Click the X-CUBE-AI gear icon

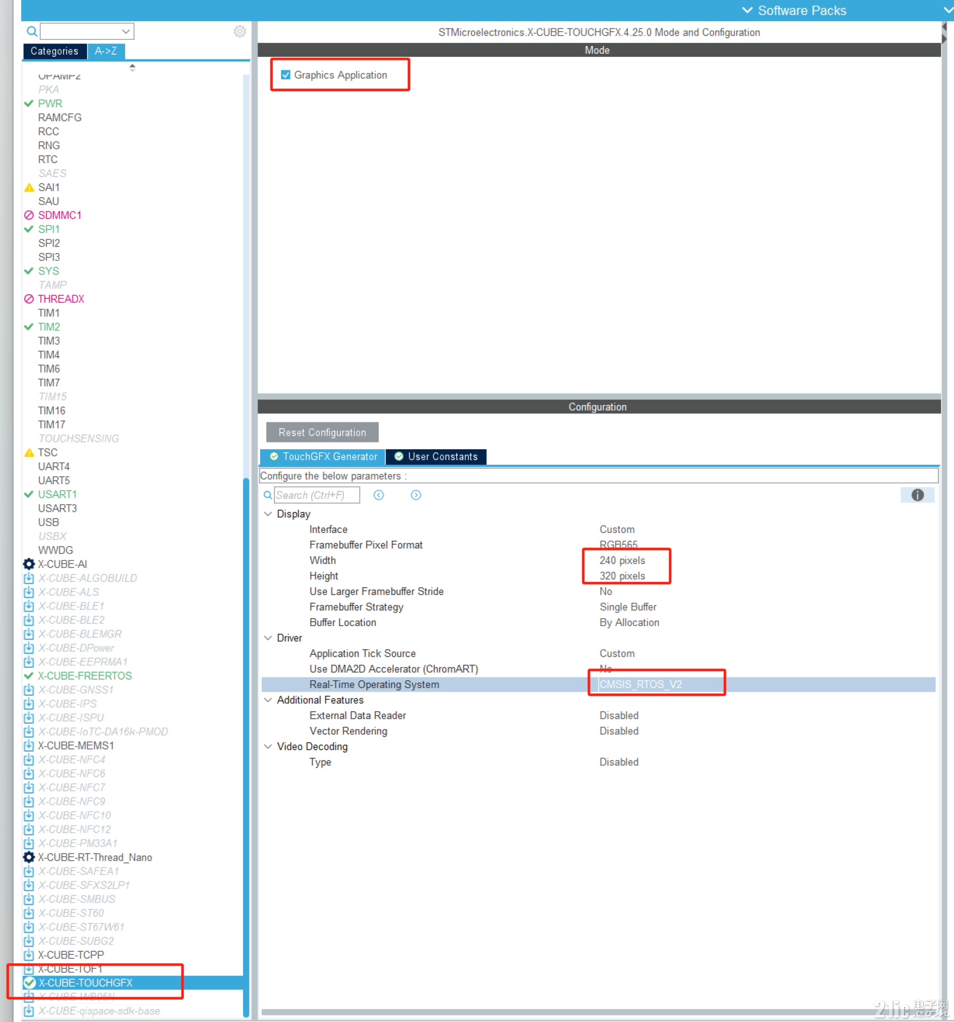point(29,563)
